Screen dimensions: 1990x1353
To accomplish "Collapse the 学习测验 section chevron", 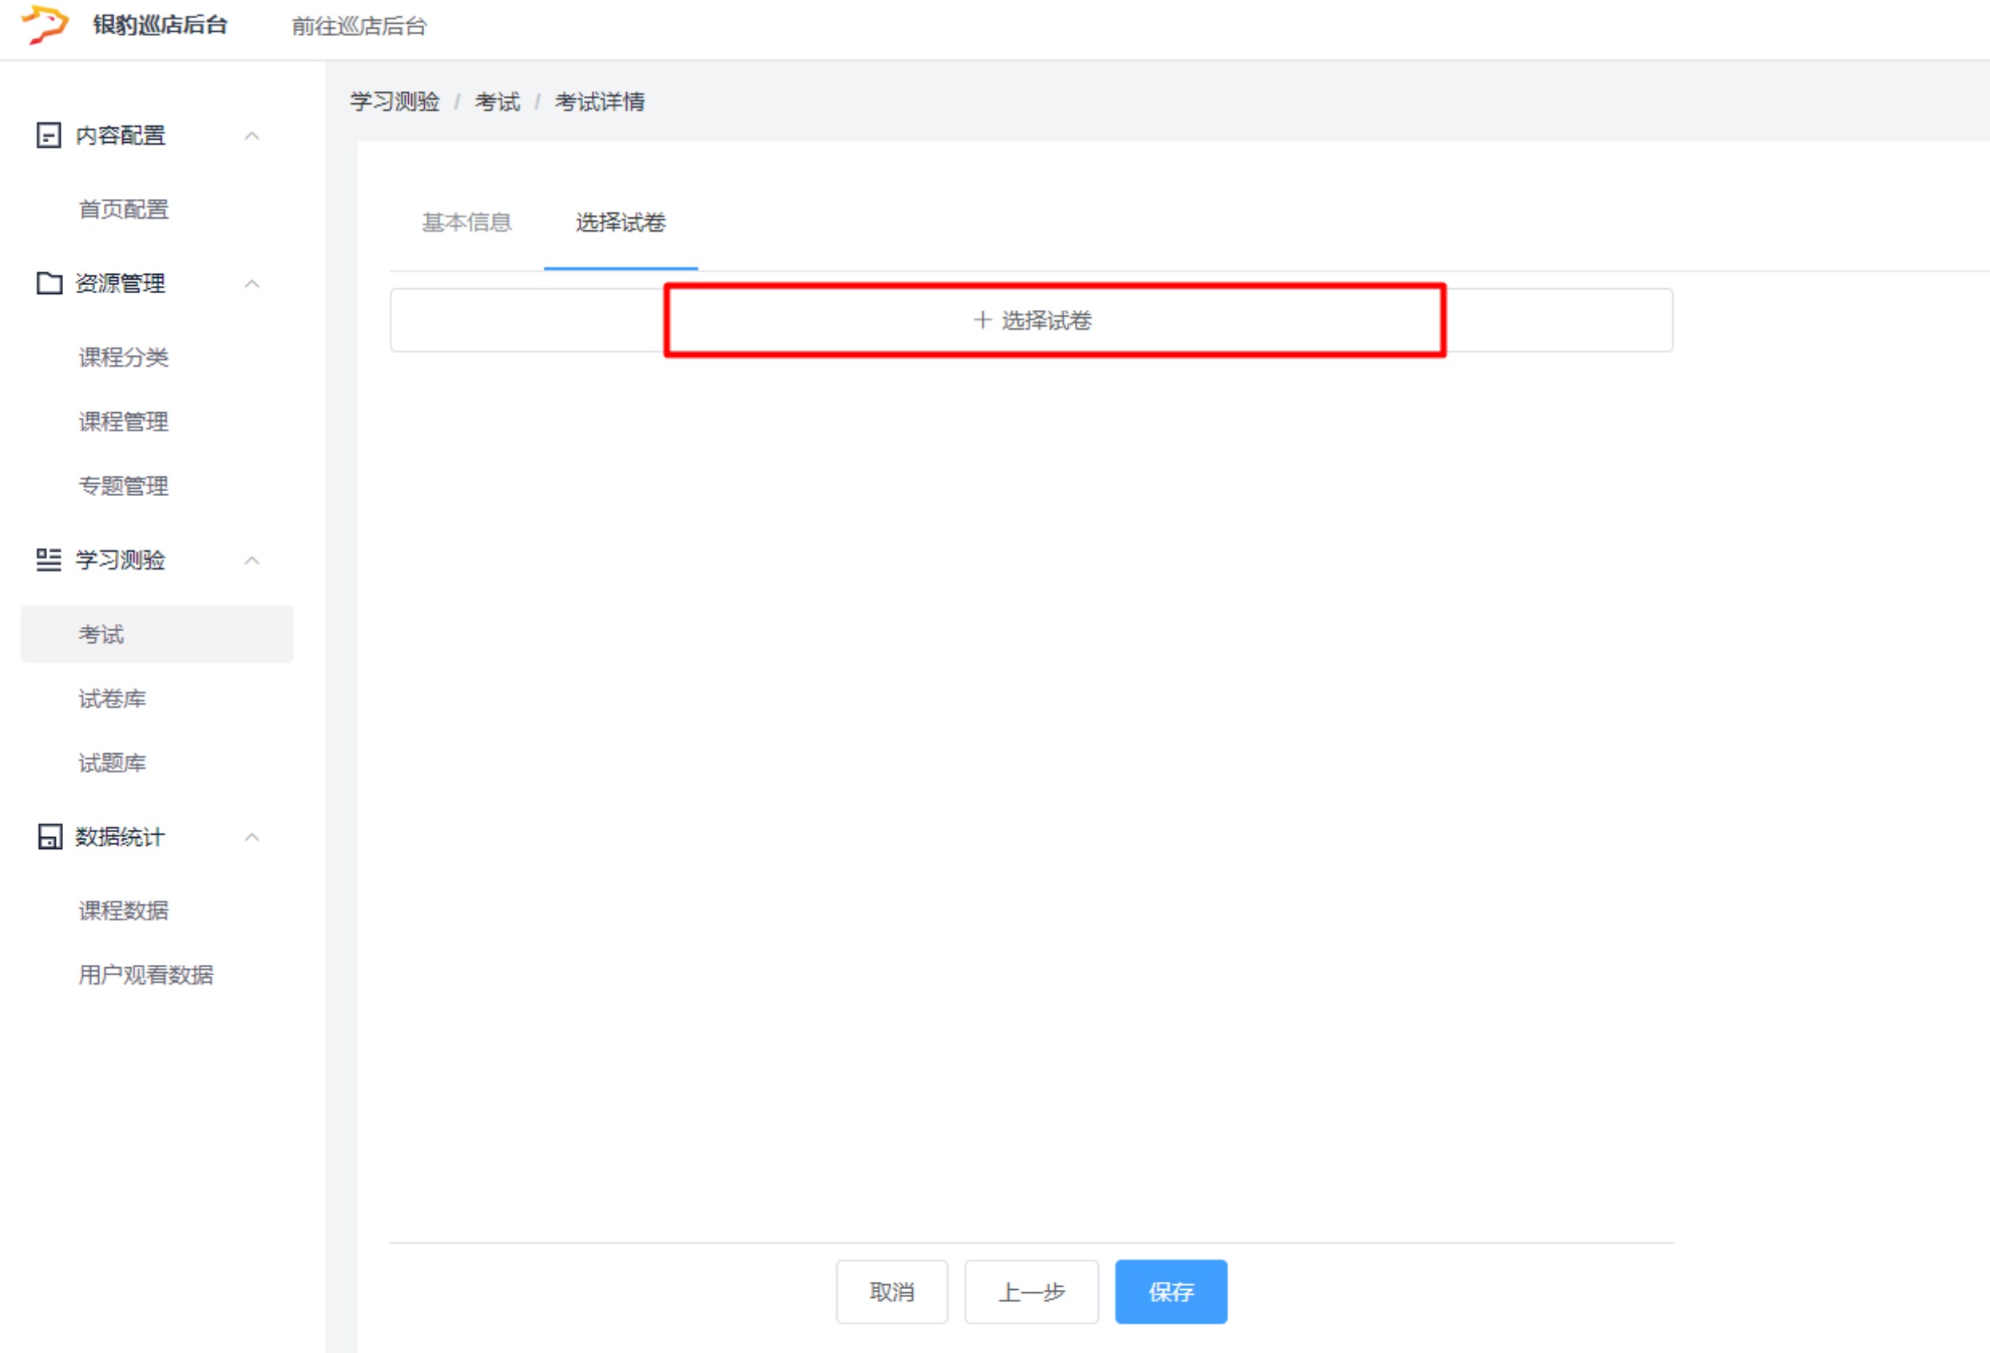I will pos(252,560).
